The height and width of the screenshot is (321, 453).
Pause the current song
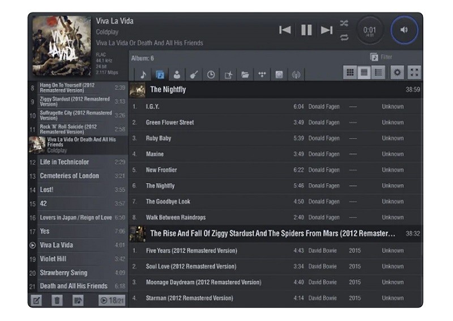click(x=306, y=30)
